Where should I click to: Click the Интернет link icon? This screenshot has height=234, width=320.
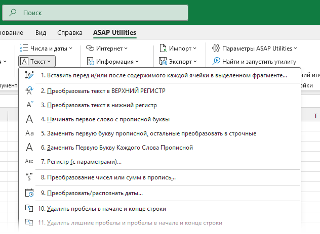coord(90,49)
